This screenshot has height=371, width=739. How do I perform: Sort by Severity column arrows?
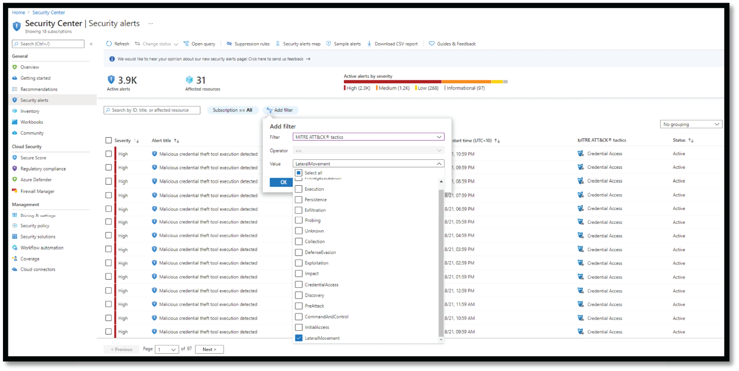coord(137,141)
